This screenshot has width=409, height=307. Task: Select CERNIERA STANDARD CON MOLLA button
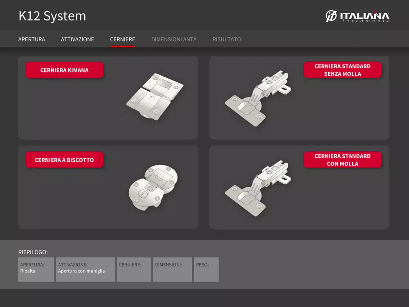[342, 160]
